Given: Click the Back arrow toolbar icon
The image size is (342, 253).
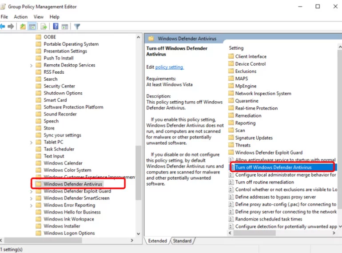Looking at the screenshot, I should 2,27.
